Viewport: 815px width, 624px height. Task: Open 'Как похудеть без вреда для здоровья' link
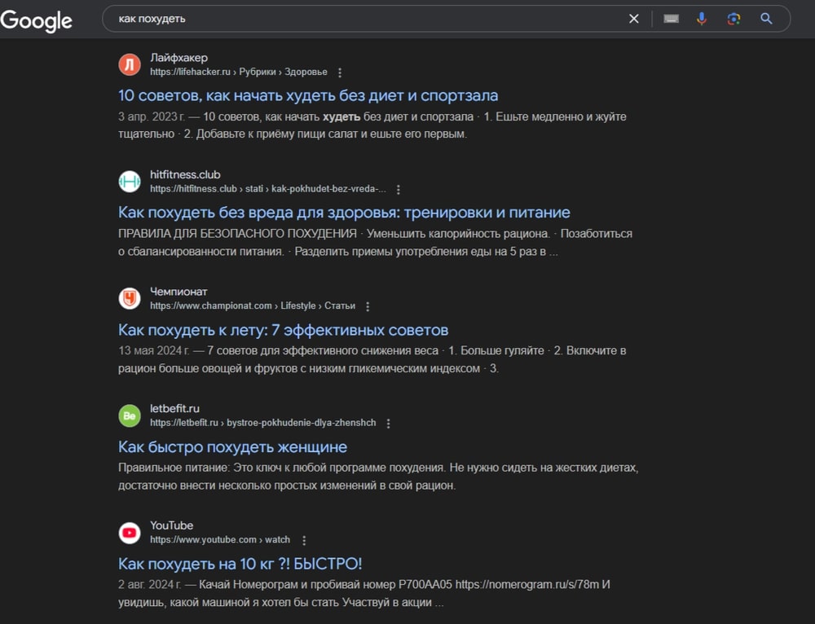(344, 213)
